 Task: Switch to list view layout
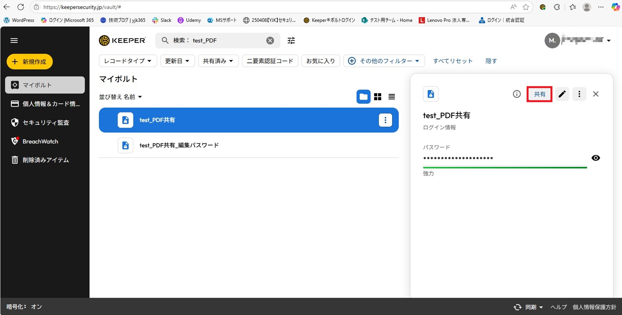tap(391, 97)
